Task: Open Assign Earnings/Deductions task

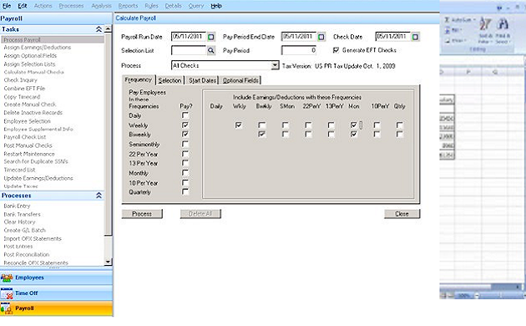Action: tap(38, 48)
